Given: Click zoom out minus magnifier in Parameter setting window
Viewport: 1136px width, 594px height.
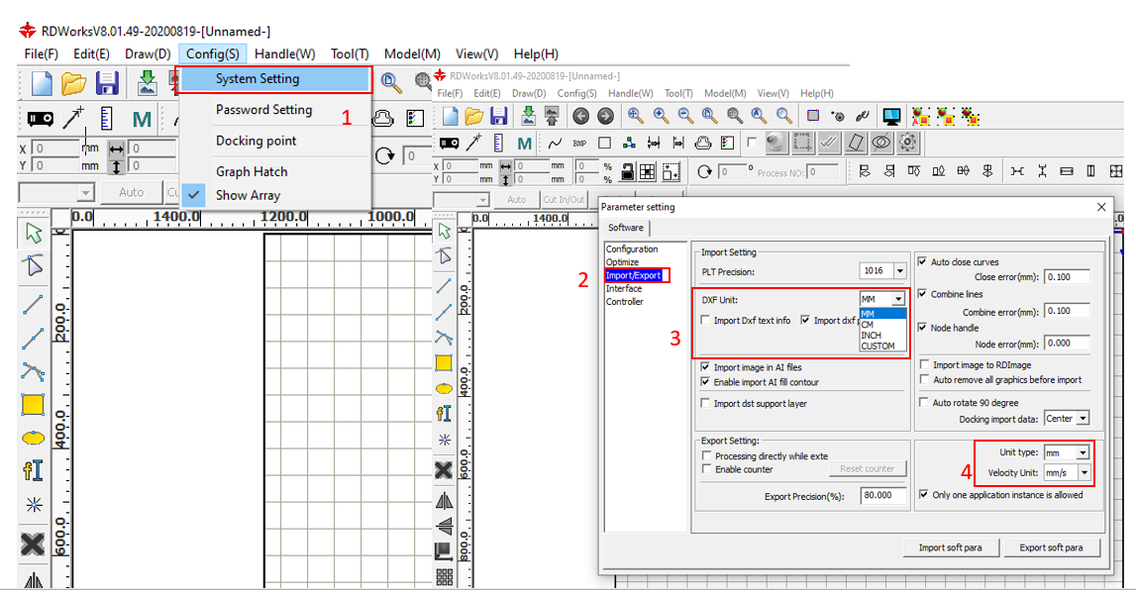Looking at the screenshot, I should [685, 116].
